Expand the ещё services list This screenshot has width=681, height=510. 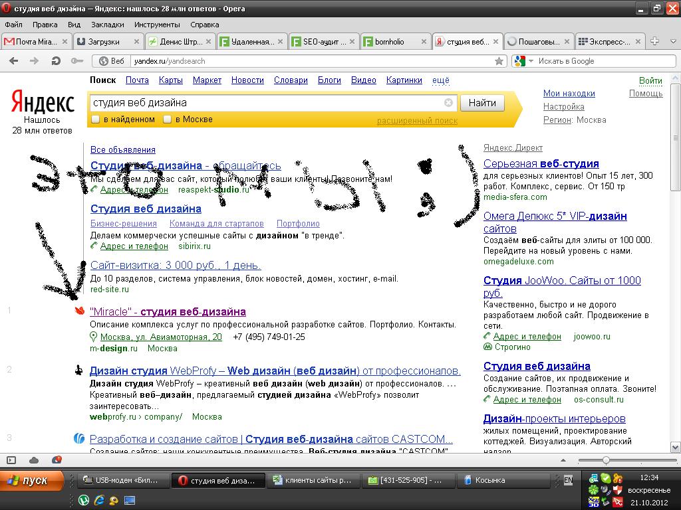(x=440, y=80)
